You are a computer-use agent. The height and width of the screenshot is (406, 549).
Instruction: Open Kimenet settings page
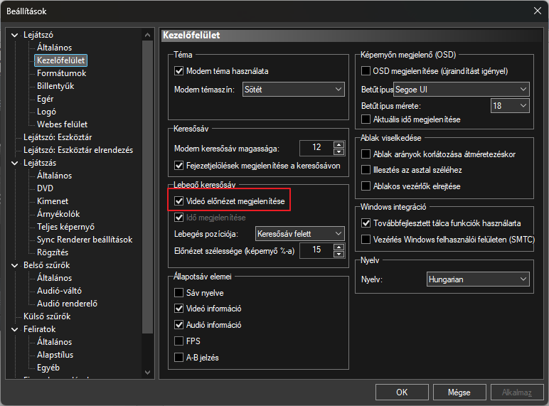[x=53, y=201]
